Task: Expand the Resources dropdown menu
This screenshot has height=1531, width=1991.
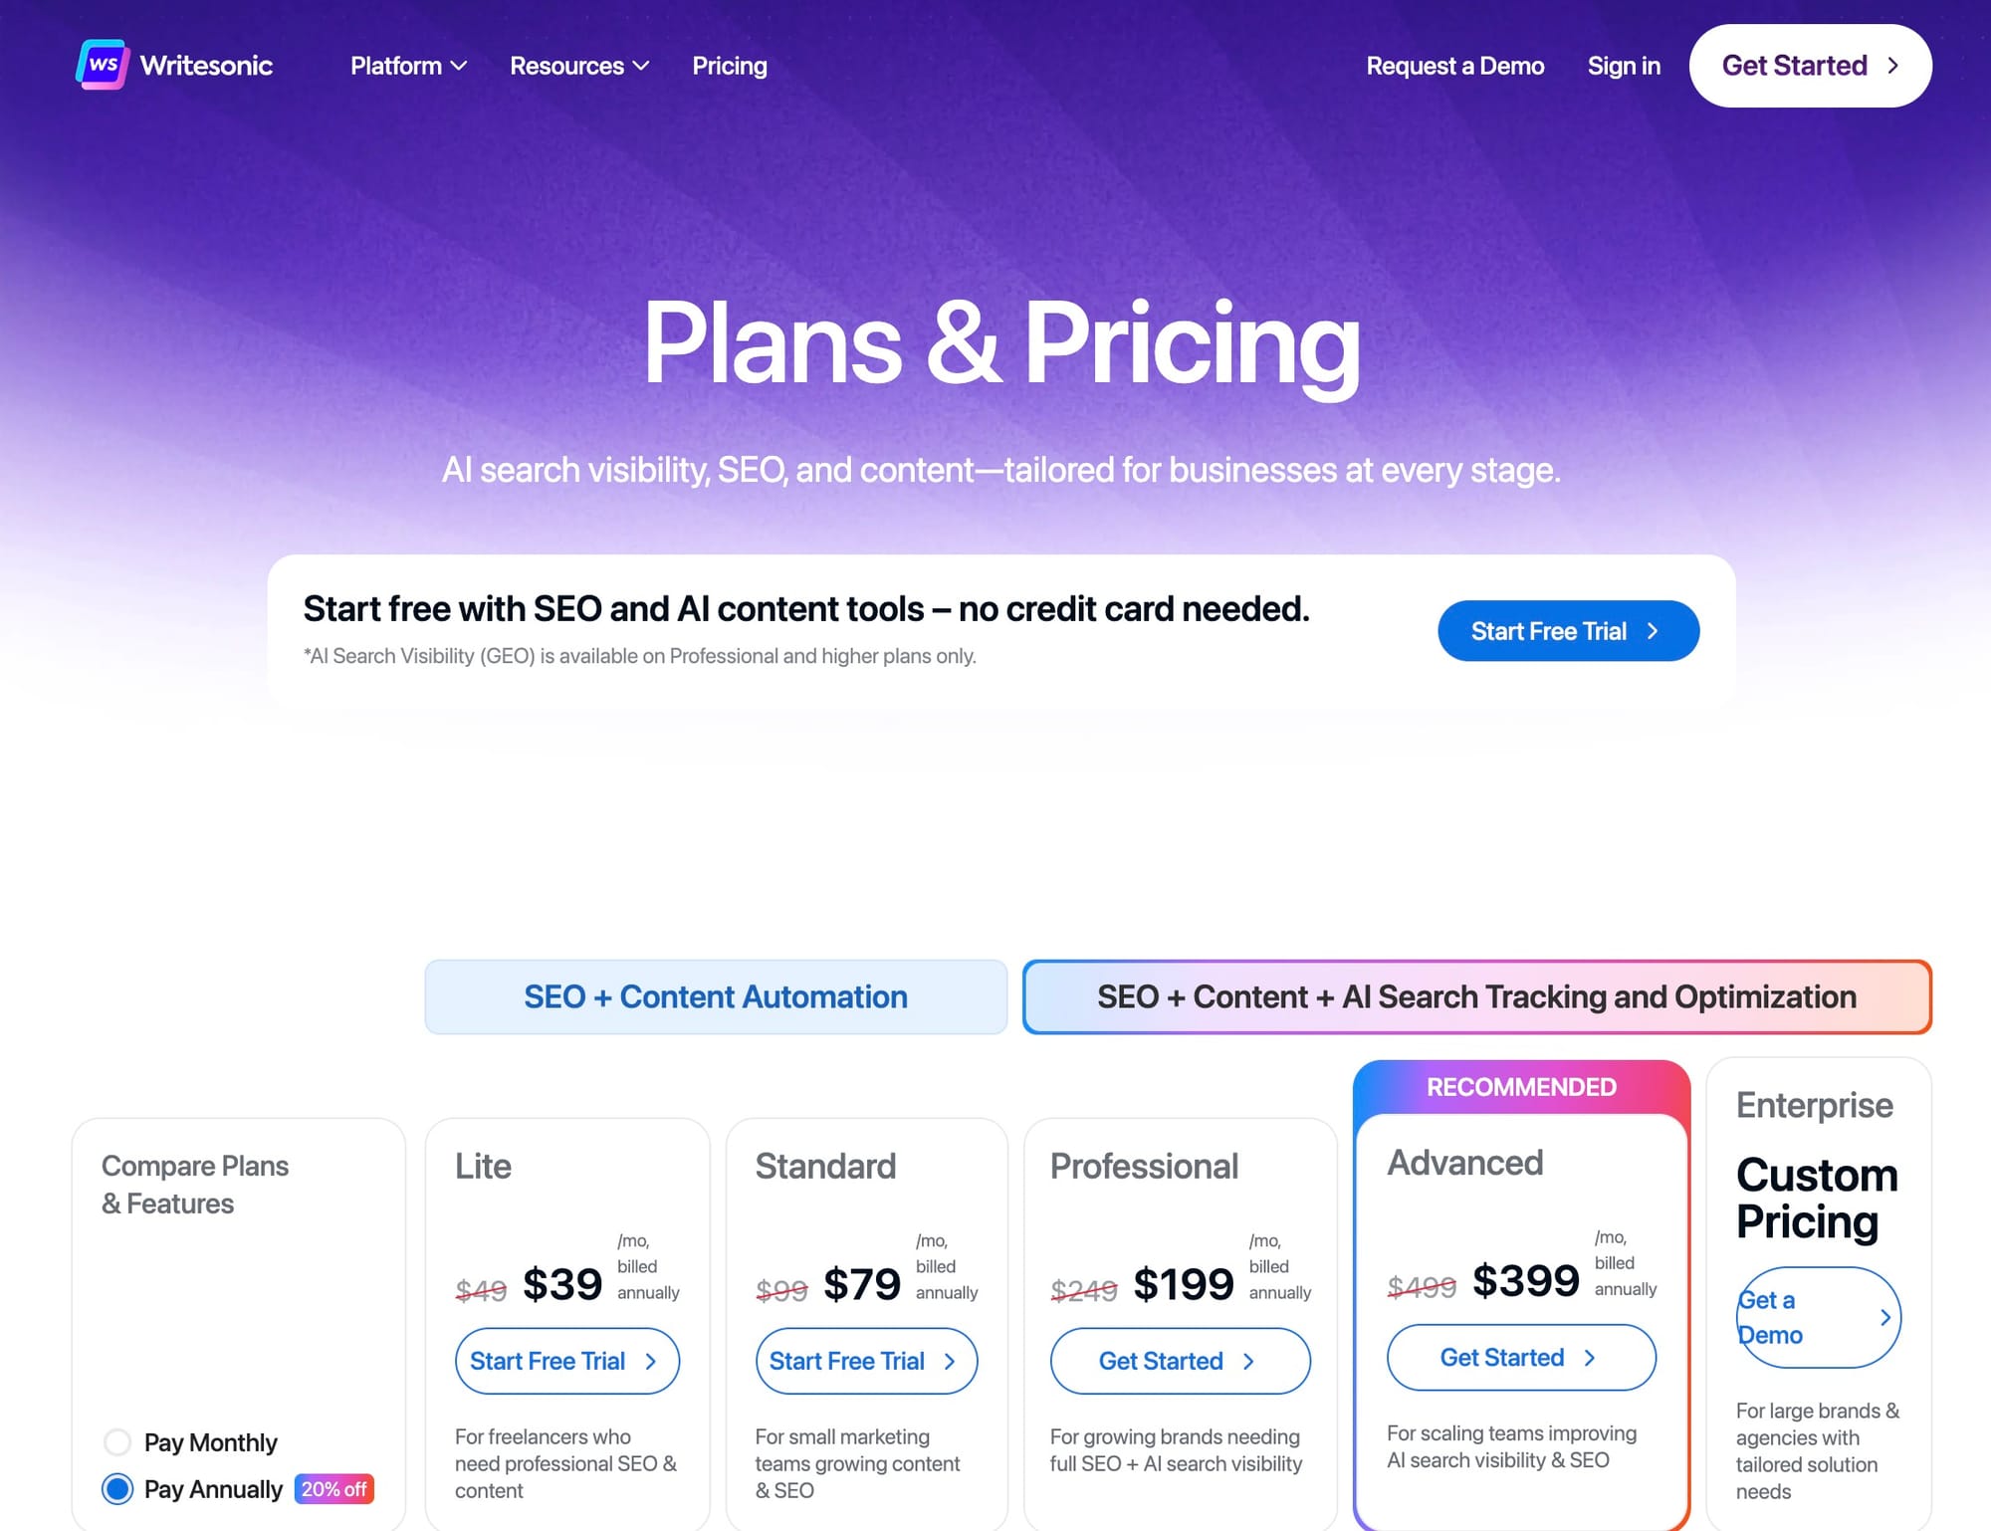Action: pos(578,66)
